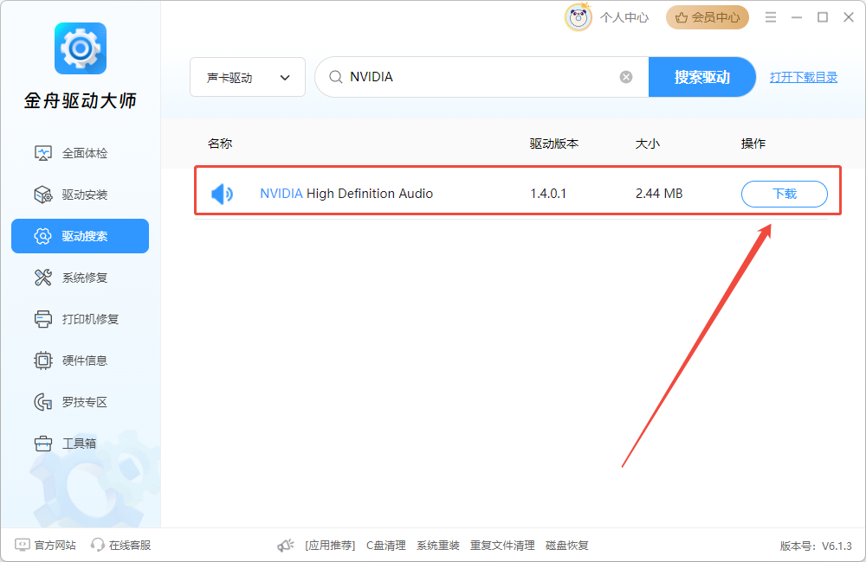Maximize the 金舟驱动大师 window
866x562 pixels.
tap(823, 17)
